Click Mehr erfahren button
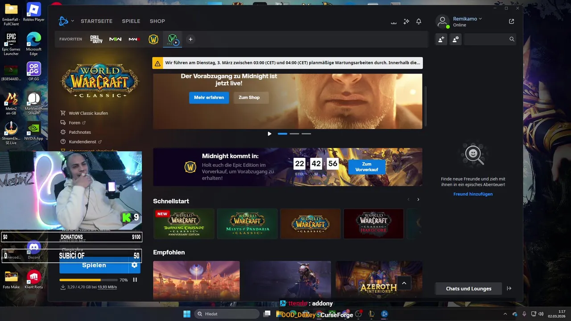Screen dimensions: 571x321 209,98
